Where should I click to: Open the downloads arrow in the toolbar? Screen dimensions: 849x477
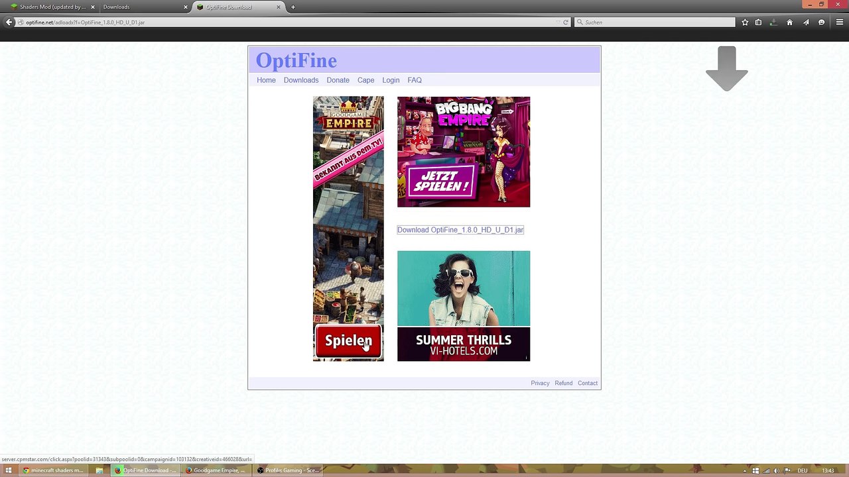click(x=773, y=22)
